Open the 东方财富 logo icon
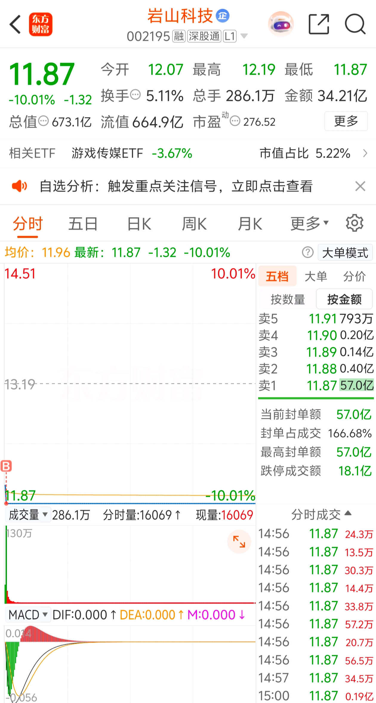 (41, 24)
